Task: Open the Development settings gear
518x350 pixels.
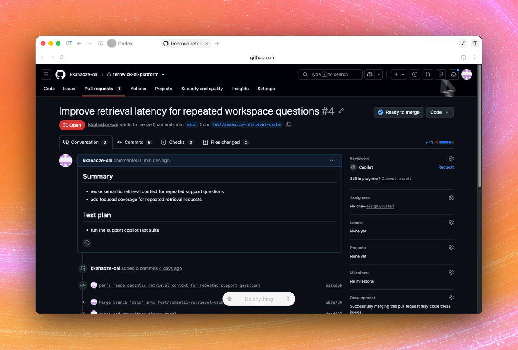Action: coord(451,298)
